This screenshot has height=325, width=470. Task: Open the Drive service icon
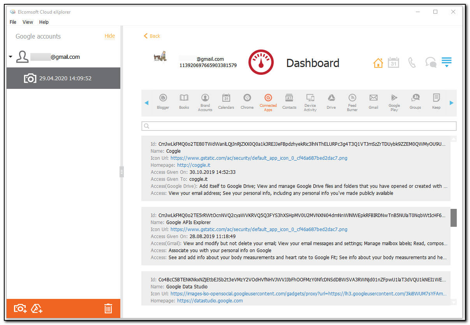(x=331, y=102)
